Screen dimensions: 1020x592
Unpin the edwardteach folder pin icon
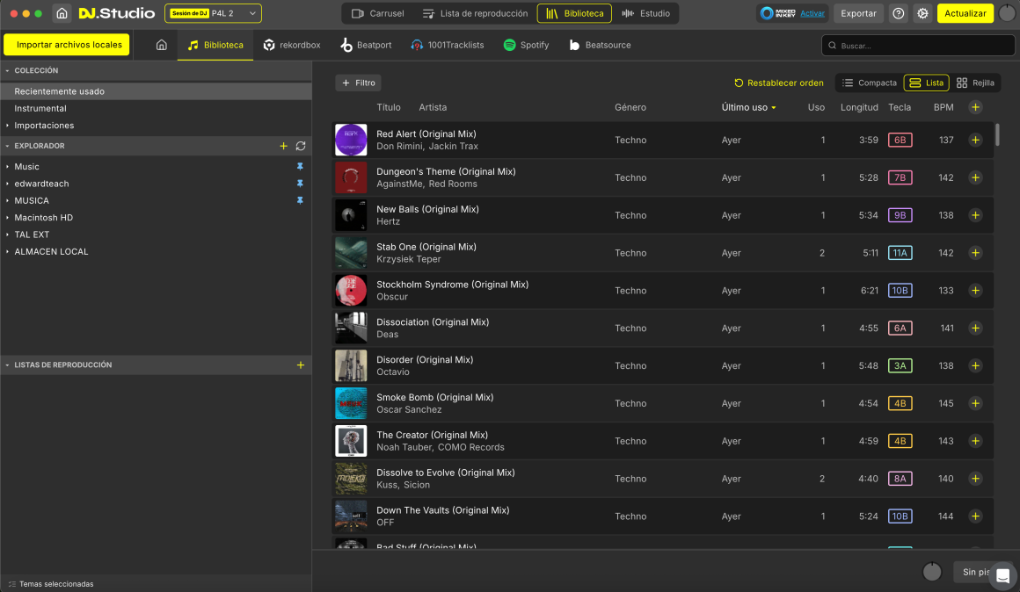coord(300,184)
